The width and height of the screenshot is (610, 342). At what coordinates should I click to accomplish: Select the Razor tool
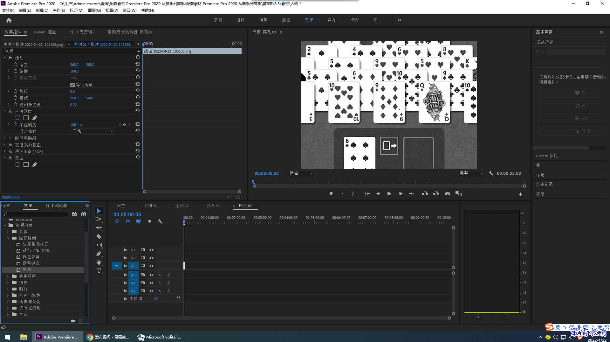click(x=99, y=236)
